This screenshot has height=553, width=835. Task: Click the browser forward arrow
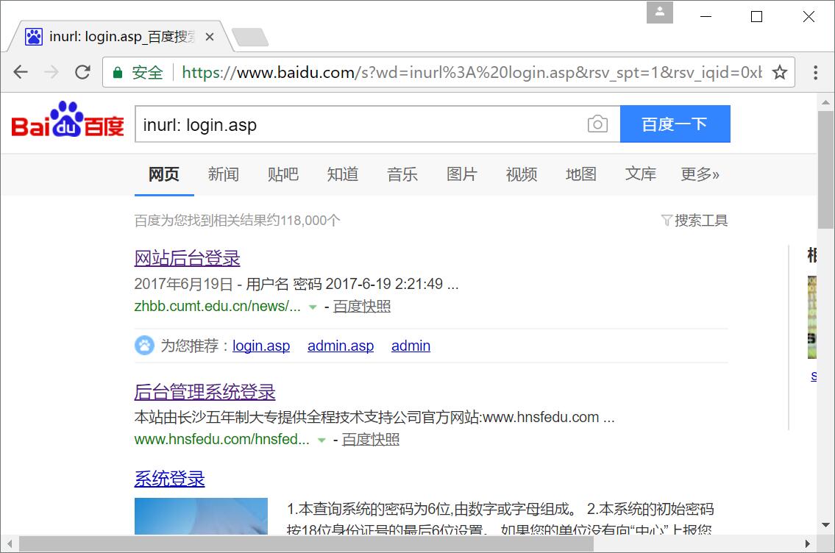tap(51, 72)
